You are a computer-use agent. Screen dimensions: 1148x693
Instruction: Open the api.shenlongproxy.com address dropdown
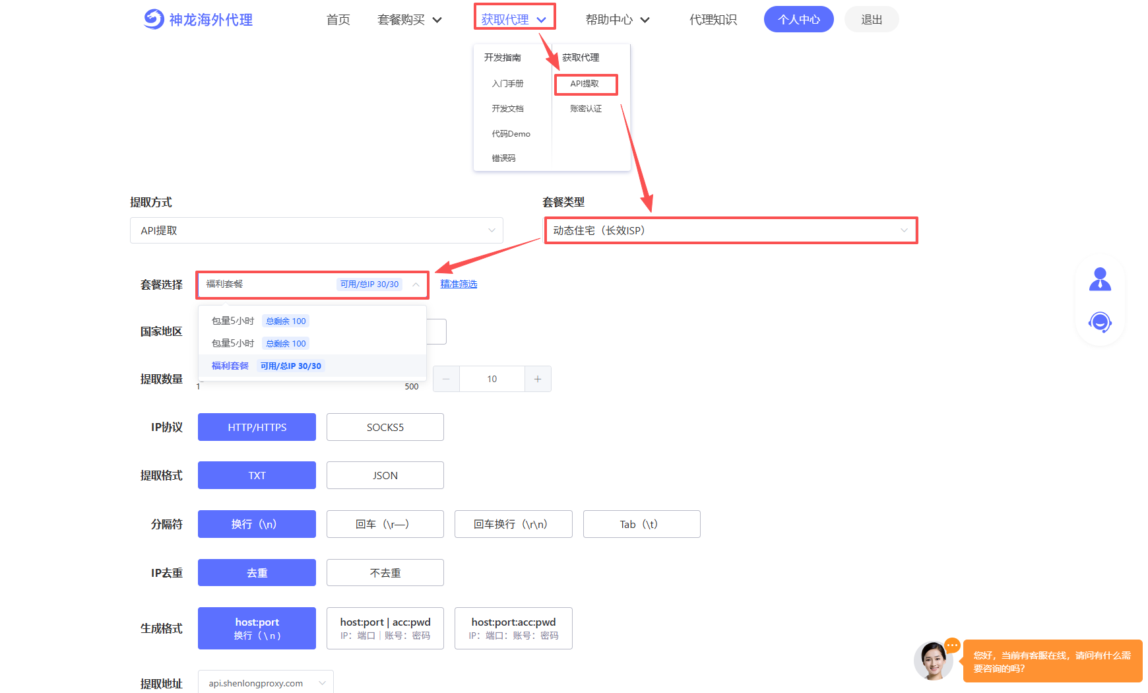266,683
